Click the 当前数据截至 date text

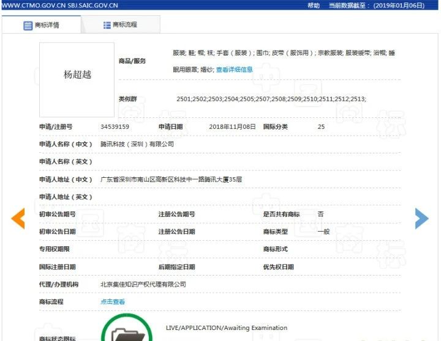(x=377, y=5)
